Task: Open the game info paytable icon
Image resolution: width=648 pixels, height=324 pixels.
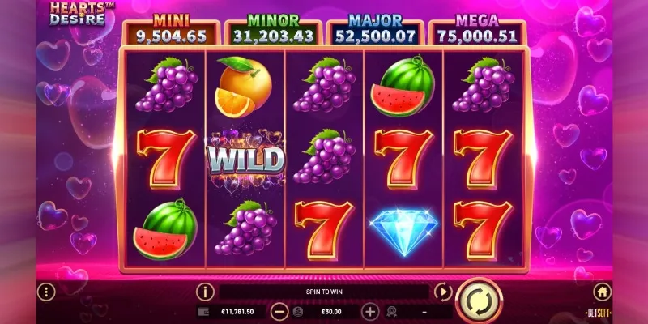Action: [206, 292]
